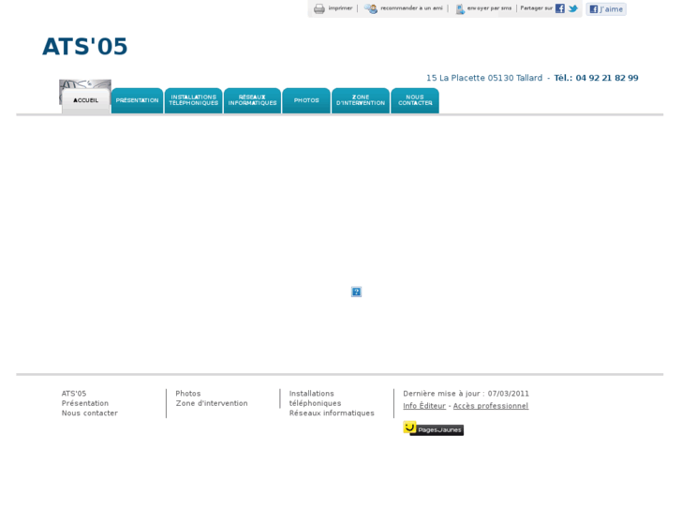Viewport: 681px width, 511px height.
Task: Open the Présentation tab
Action: (138, 100)
